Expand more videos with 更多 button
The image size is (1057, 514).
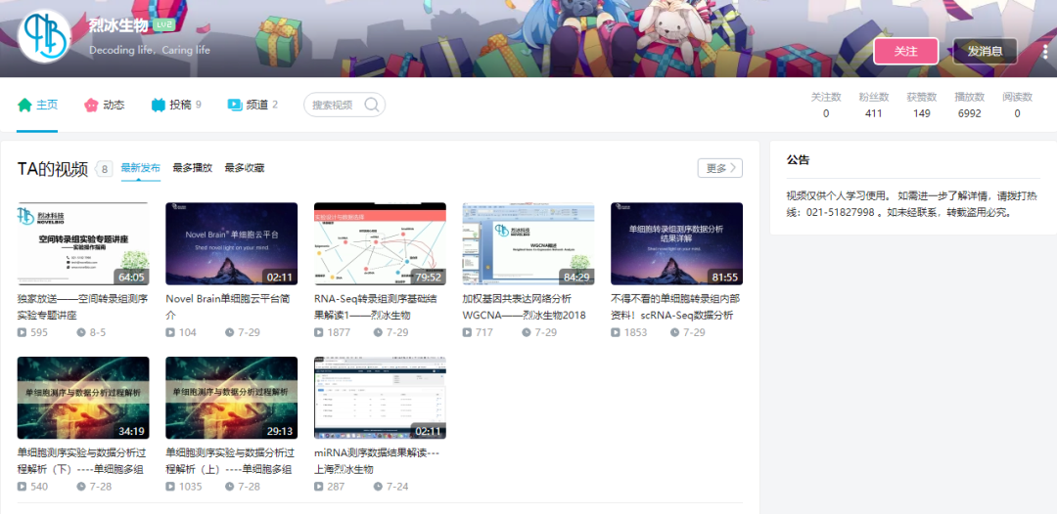tap(719, 168)
